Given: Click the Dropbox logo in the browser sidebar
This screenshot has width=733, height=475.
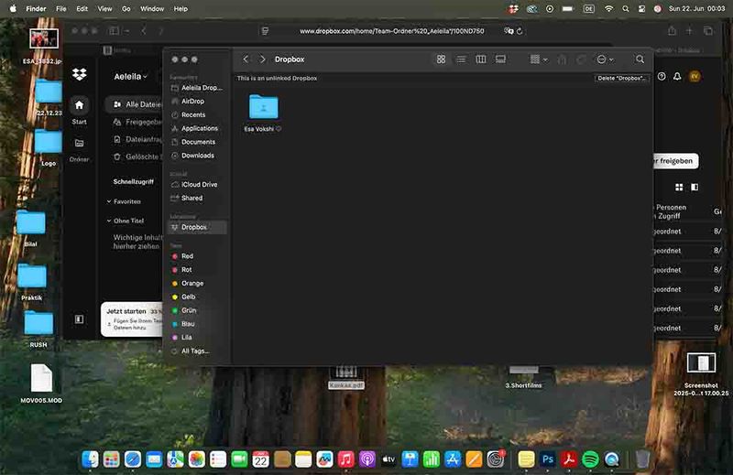Looking at the screenshot, I should tap(80, 76).
